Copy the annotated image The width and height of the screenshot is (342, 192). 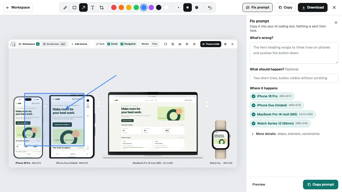pos(285,7)
